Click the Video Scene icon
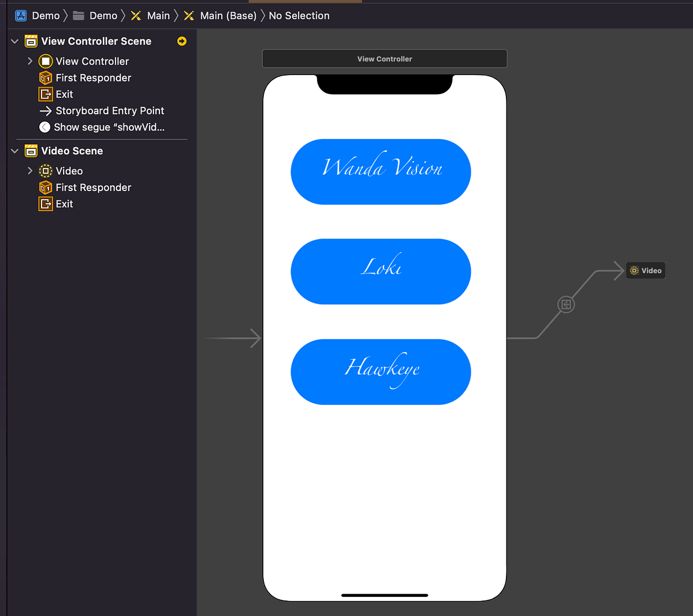 (x=30, y=151)
